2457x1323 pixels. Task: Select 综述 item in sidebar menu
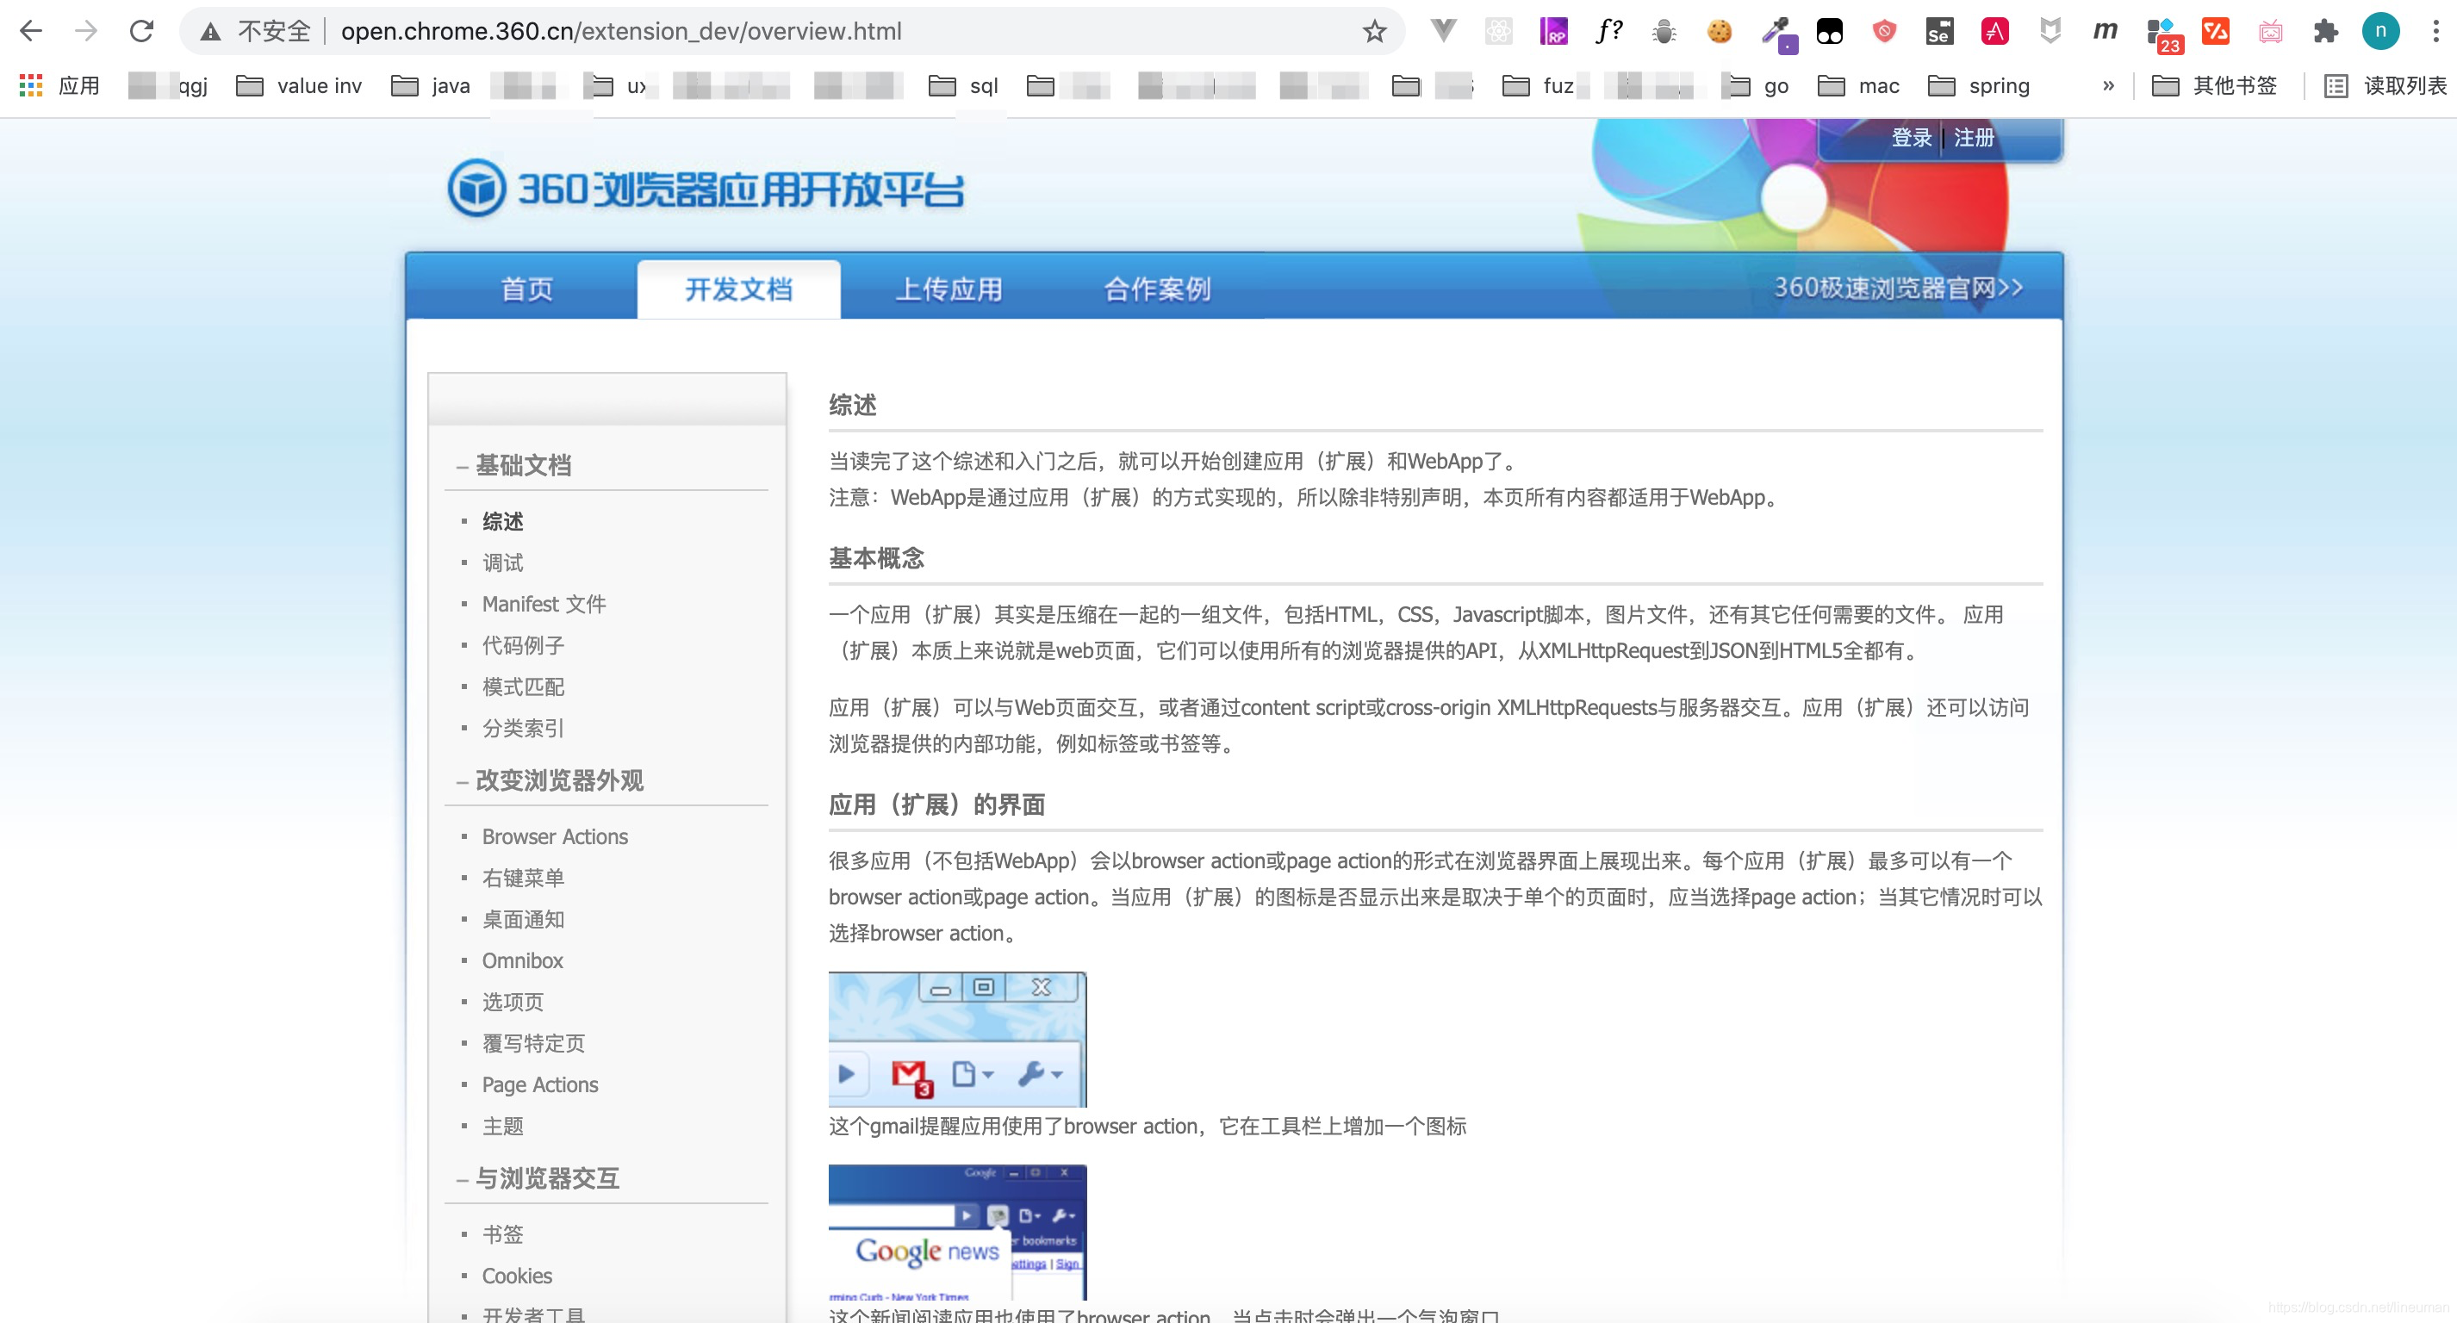pos(503,519)
